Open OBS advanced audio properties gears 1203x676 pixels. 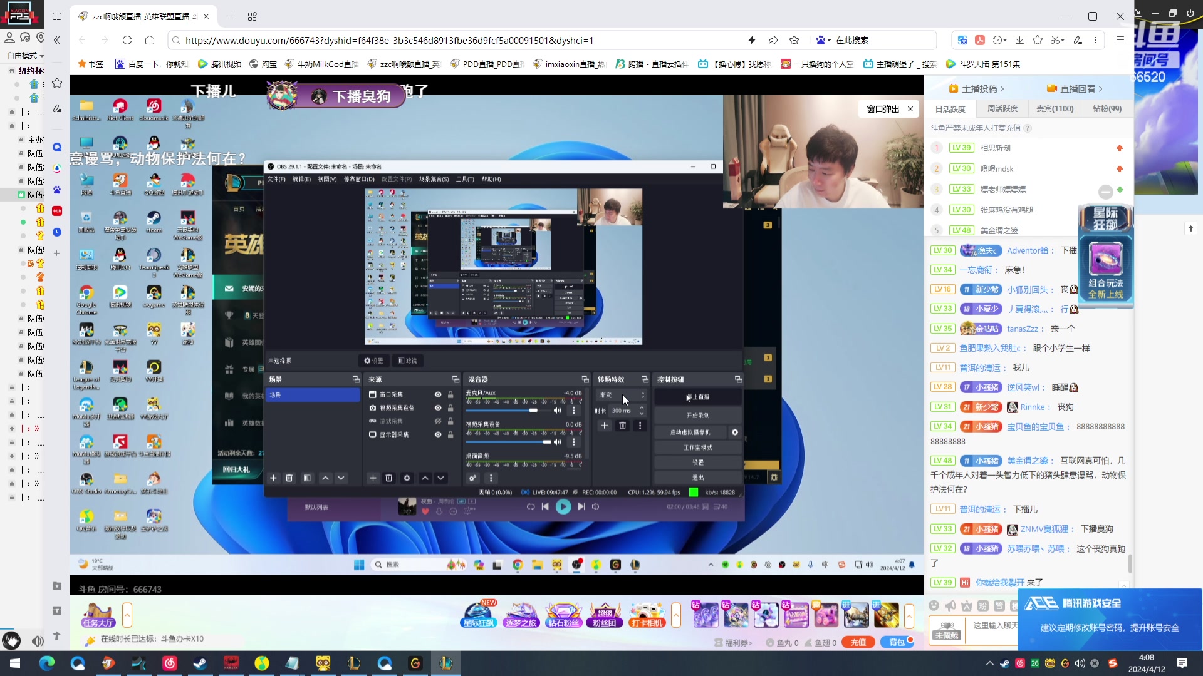point(473,478)
